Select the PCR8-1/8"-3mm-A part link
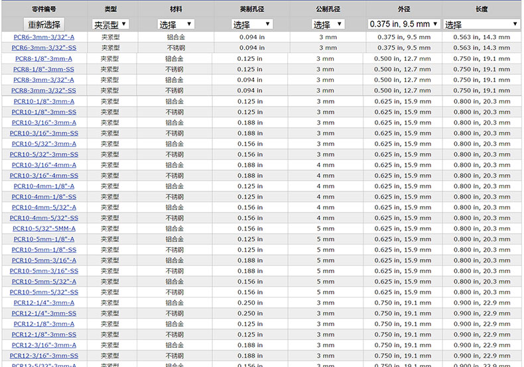This screenshot has width=524, height=367. (x=44, y=59)
